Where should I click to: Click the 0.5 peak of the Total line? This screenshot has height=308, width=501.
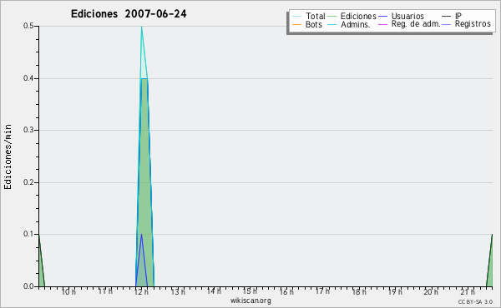point(142,27)
